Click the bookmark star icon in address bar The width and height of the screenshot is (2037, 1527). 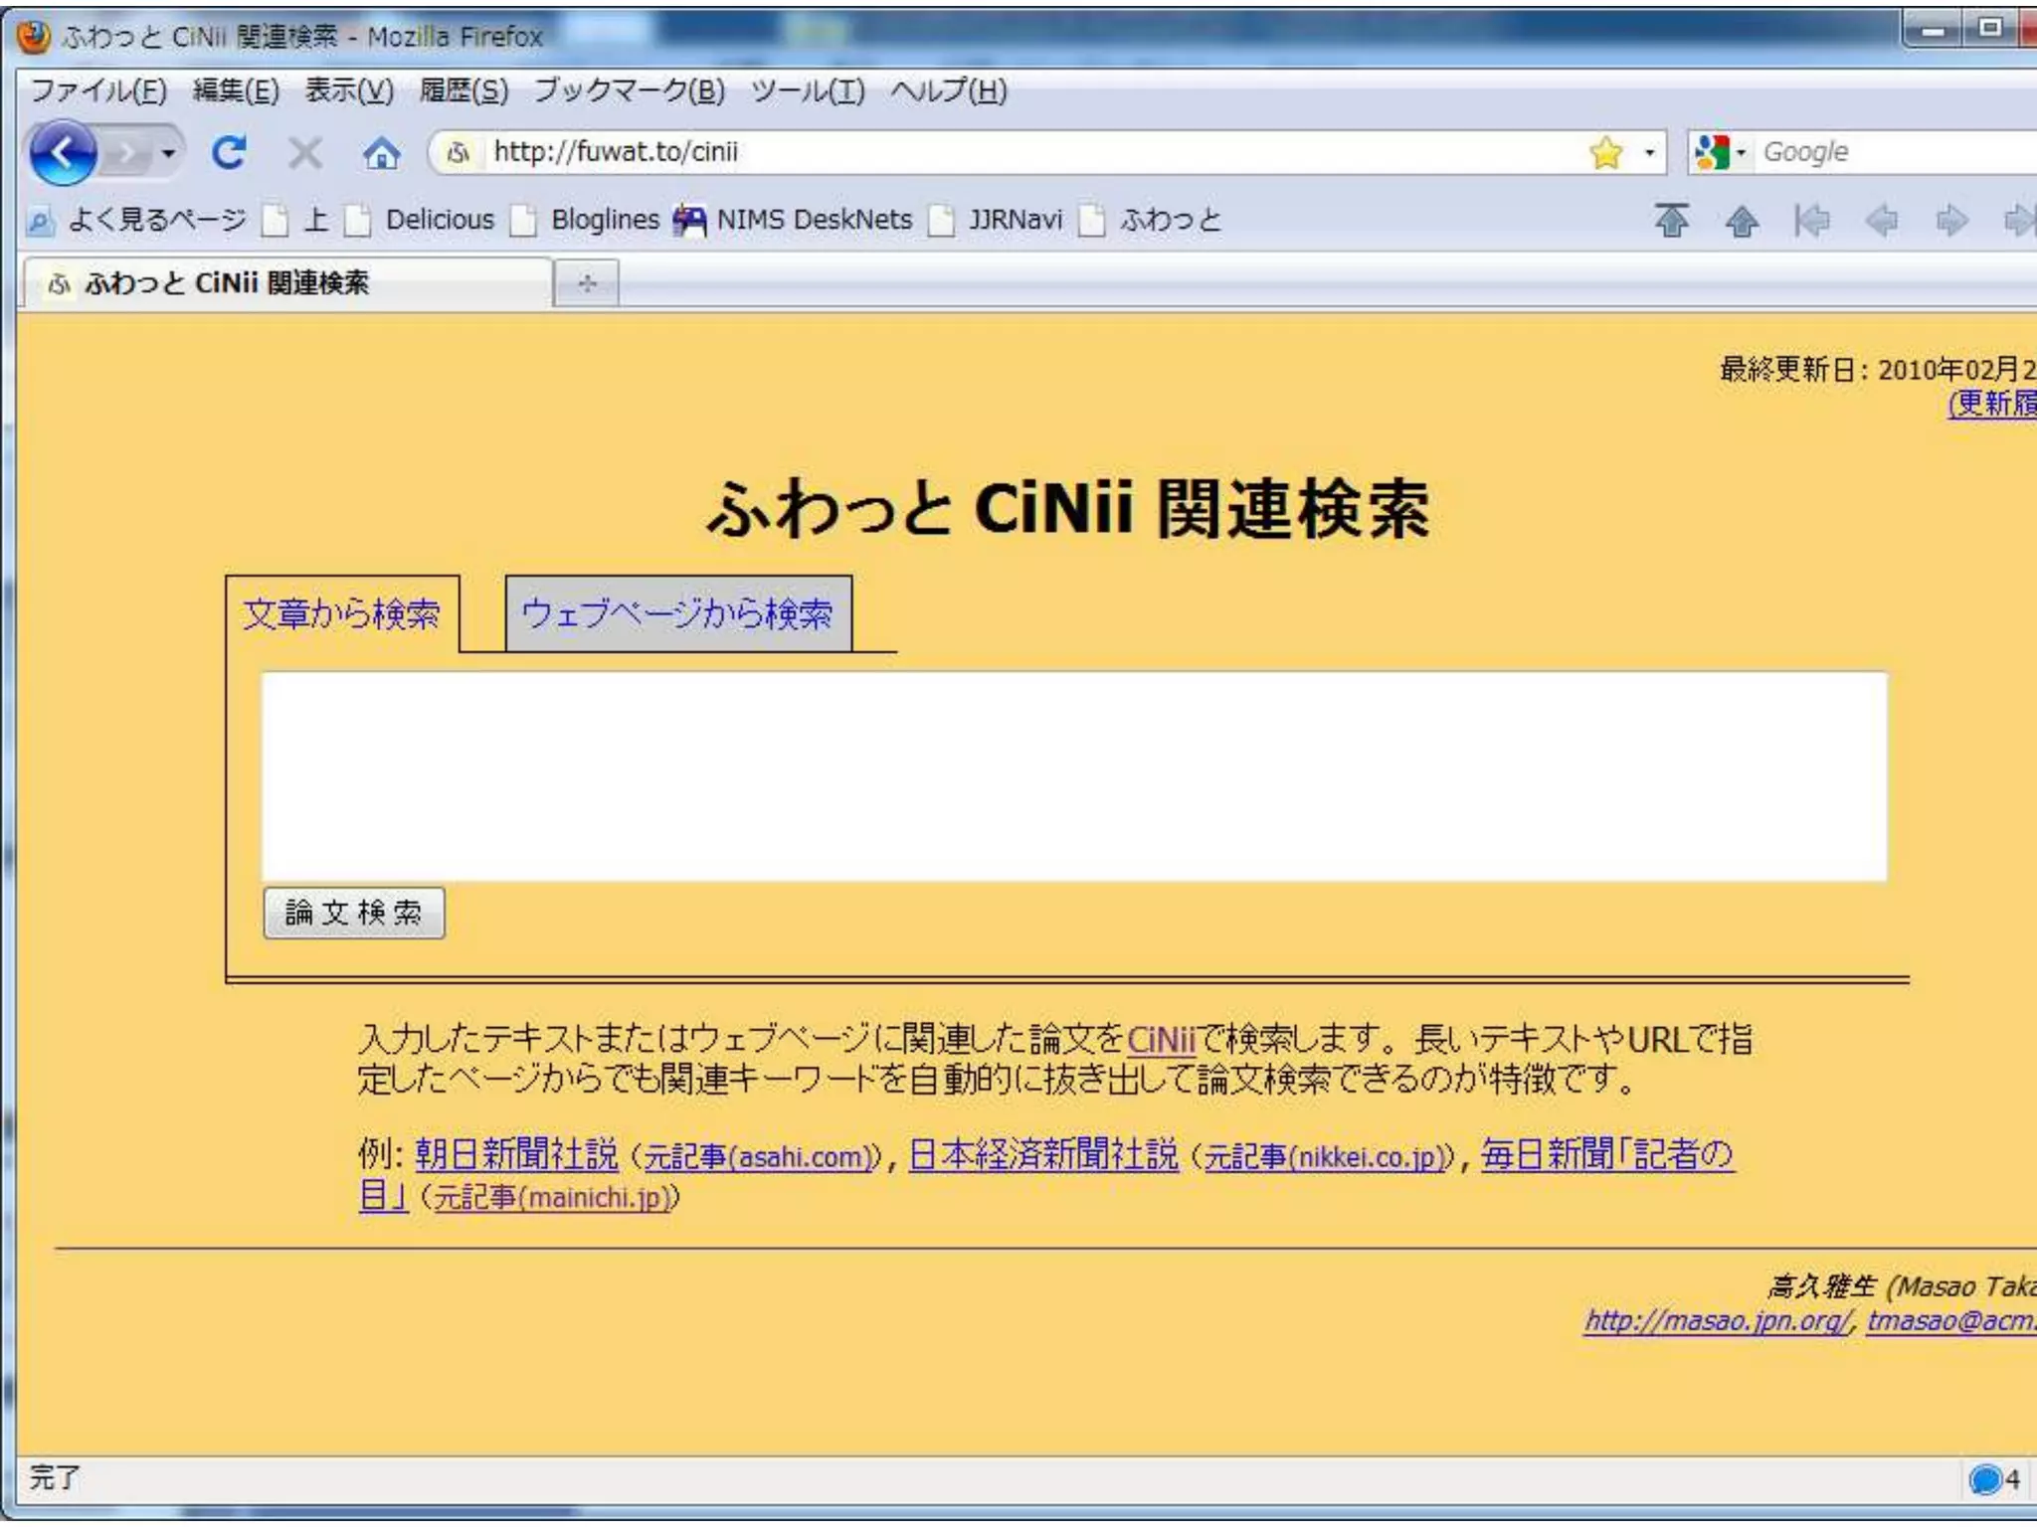point(1605,153)
